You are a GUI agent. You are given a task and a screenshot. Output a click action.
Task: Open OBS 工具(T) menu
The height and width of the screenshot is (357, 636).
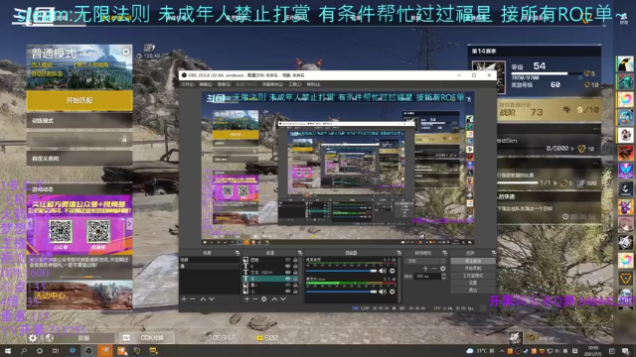tap(295, 84)
